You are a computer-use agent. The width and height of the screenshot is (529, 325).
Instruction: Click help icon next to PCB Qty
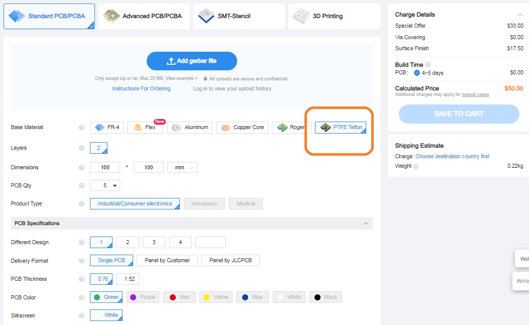82,186
